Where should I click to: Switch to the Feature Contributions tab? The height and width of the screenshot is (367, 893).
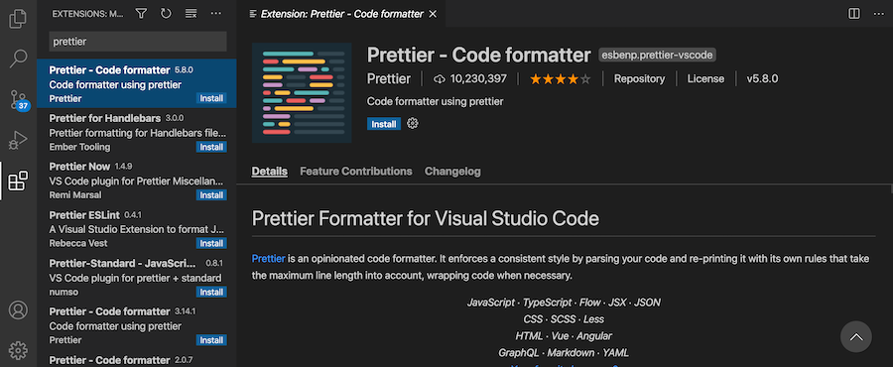coord(356,172)
